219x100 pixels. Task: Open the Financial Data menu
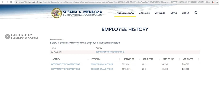click(x=125, y=13)
